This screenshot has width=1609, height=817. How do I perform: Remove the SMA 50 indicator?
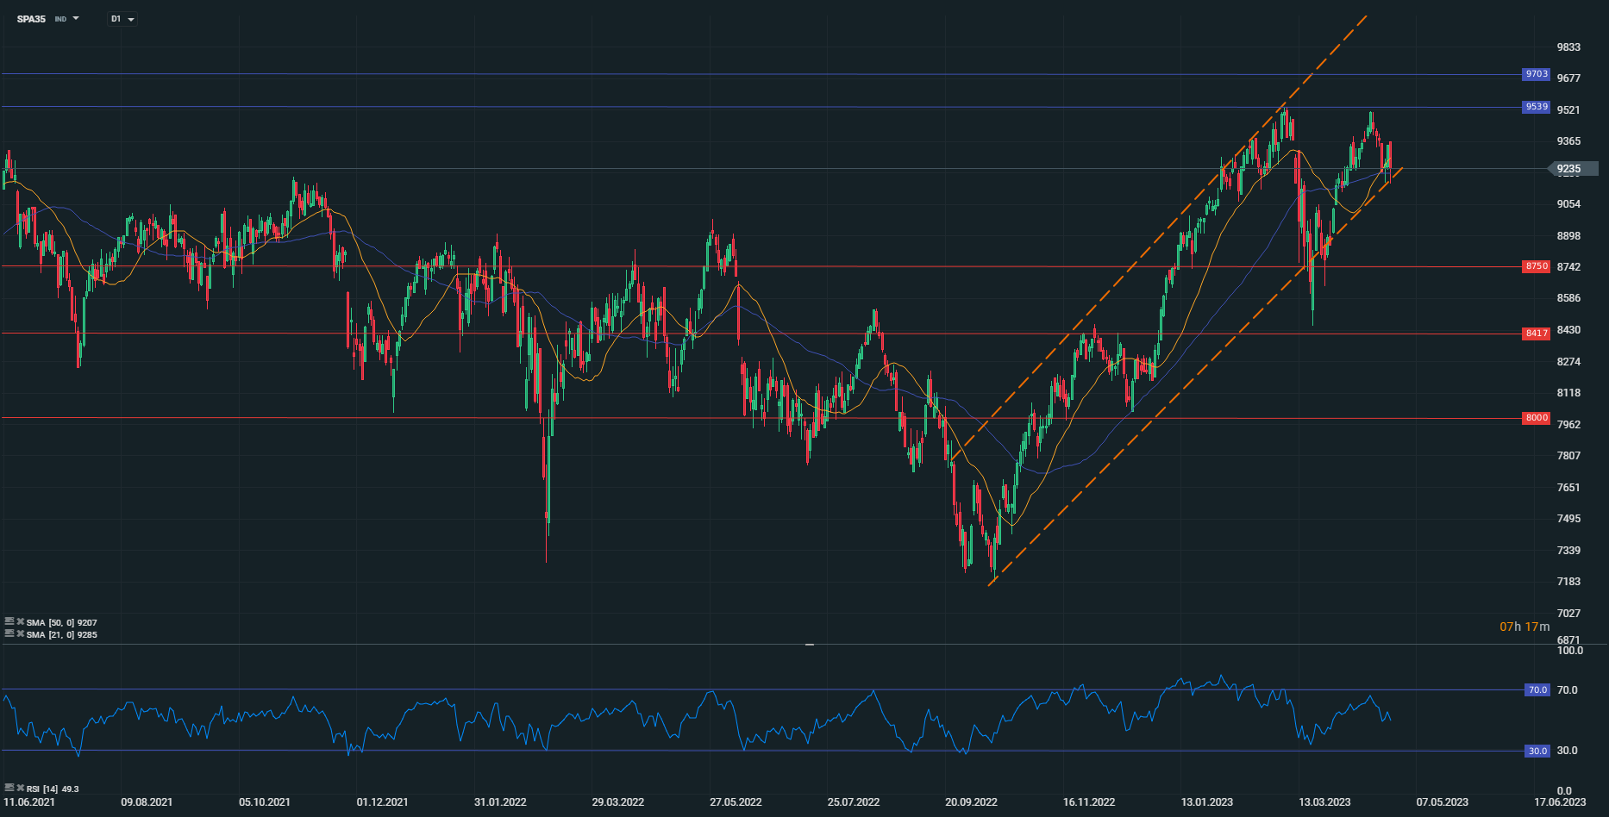pos(20,621)
